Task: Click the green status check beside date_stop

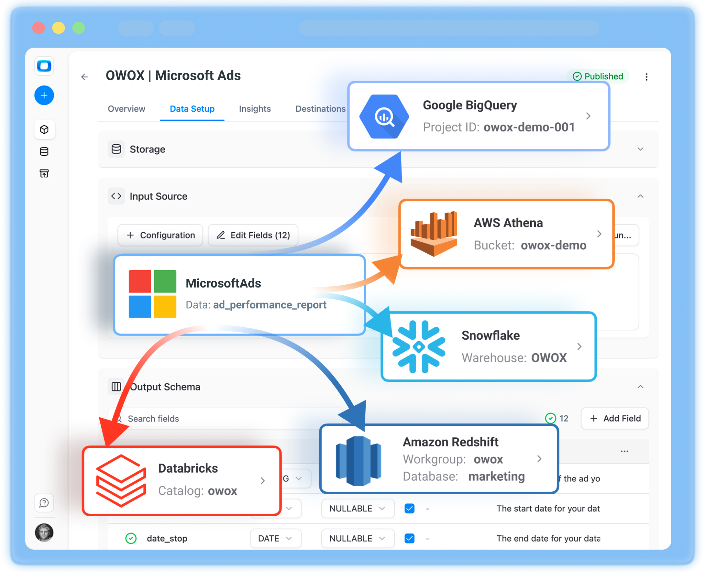Action: 130,538
